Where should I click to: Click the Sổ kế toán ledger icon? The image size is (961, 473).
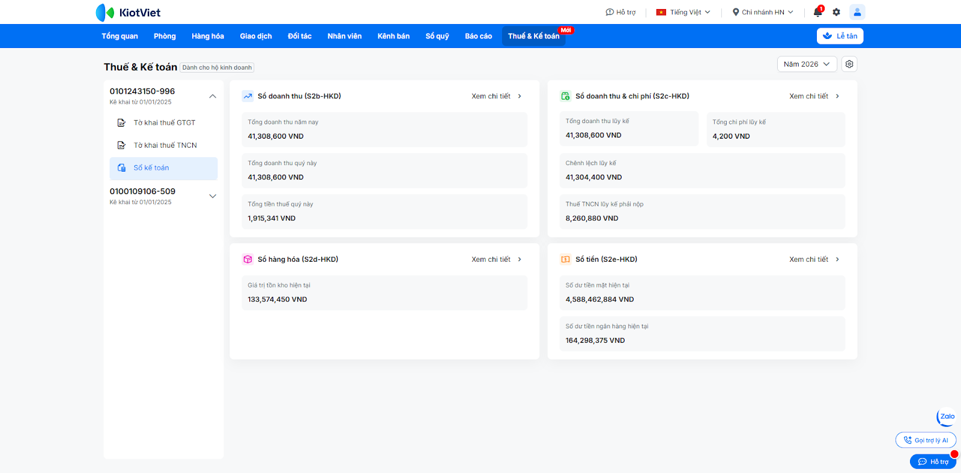click(121, 168)
